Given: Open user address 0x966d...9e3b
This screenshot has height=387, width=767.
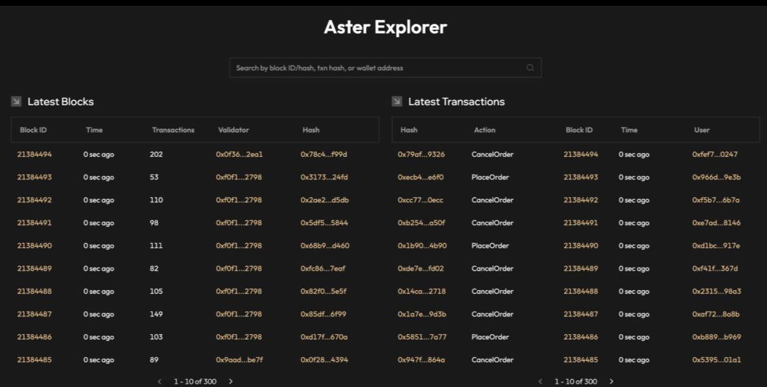Looking at the screenshot, I should [716, 177].
